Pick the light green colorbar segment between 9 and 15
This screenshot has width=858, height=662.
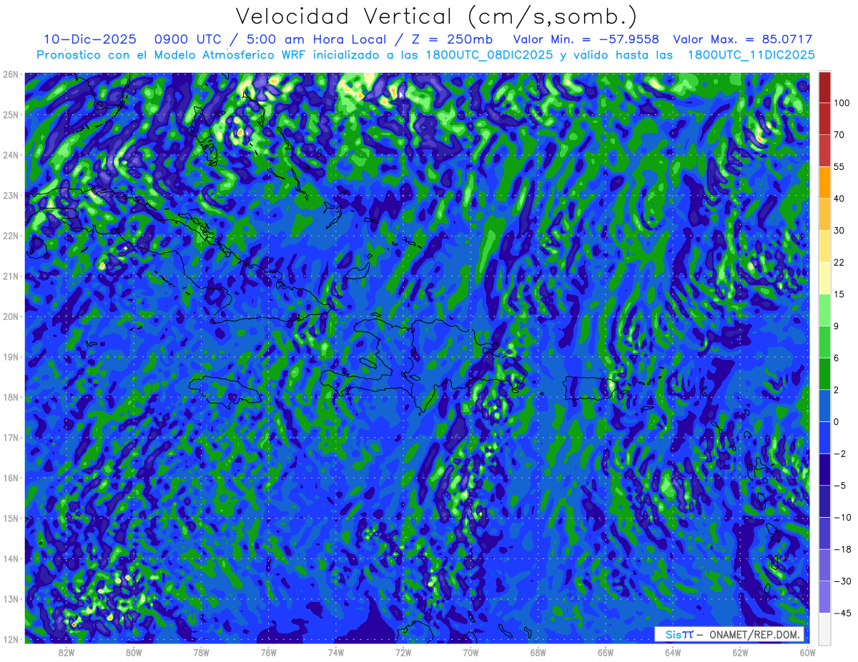tap(825, 310)
